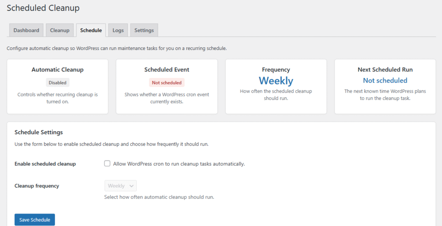The width and height of the screenshot is (442, 226).
Task: Click the Cleanup frequency field label
Action: [x=37, y=186]
